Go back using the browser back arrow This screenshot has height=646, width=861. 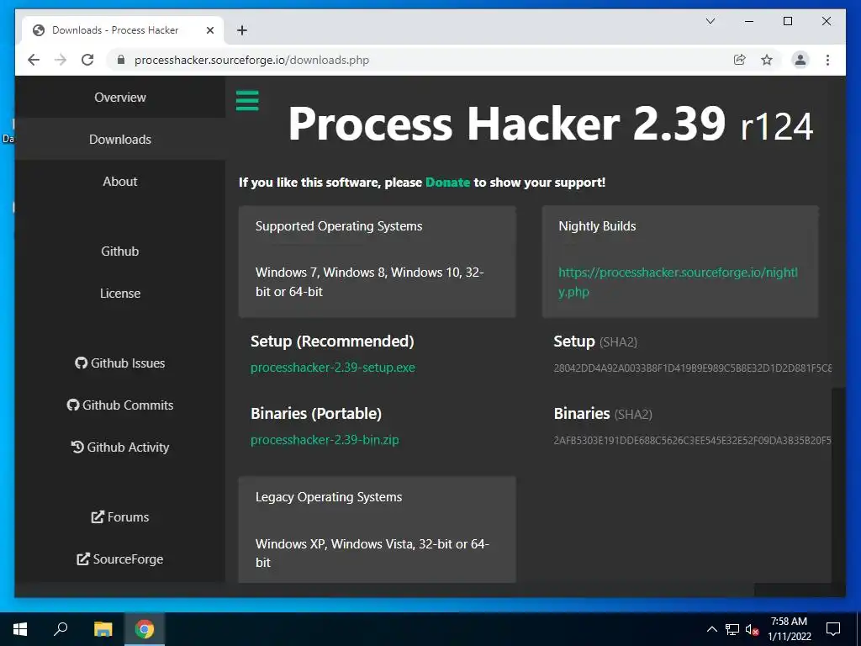pos(34,60)
